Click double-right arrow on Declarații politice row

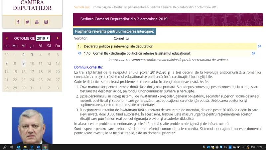pos(259,46)
